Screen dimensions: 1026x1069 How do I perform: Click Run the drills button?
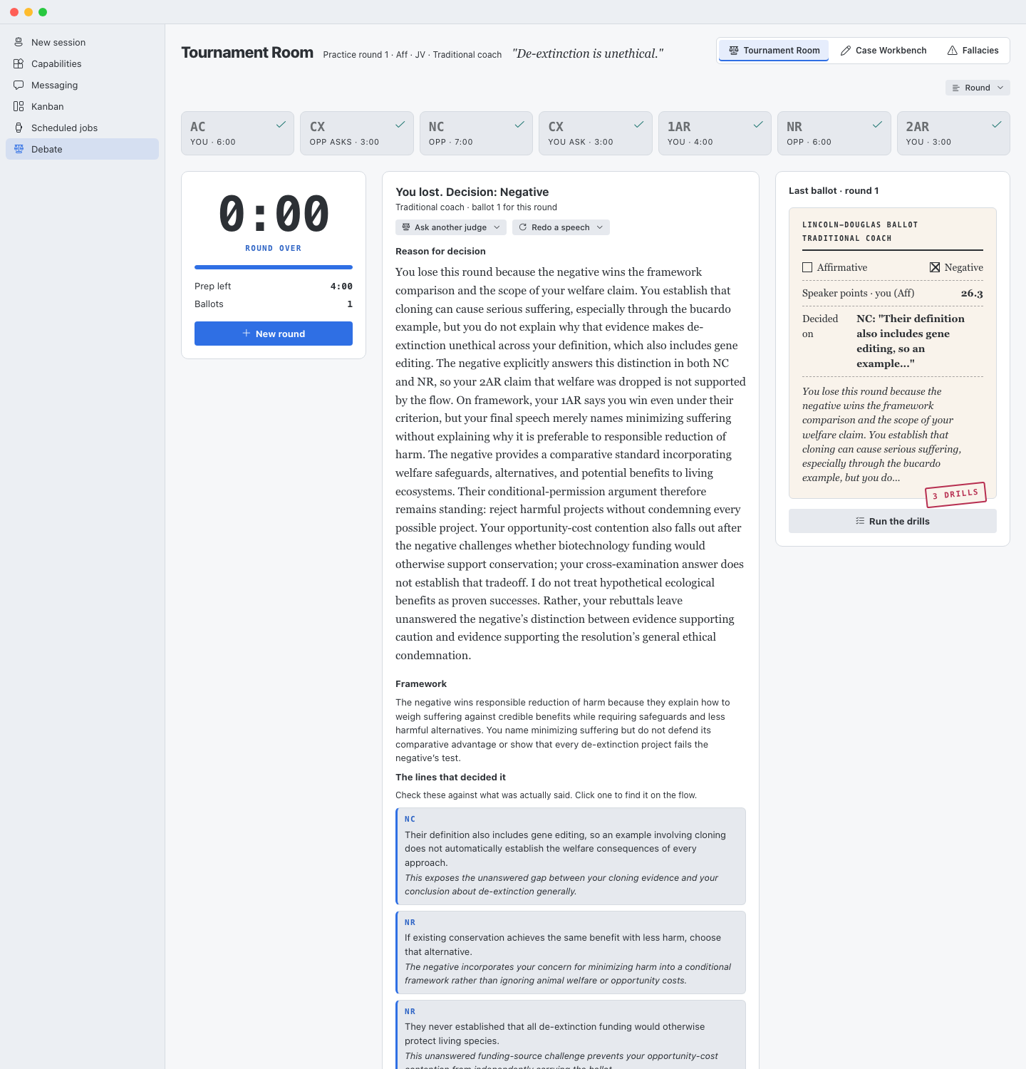[893, 521]
